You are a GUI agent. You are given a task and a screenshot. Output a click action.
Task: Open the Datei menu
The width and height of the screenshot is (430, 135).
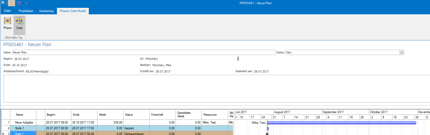point(7,11)
